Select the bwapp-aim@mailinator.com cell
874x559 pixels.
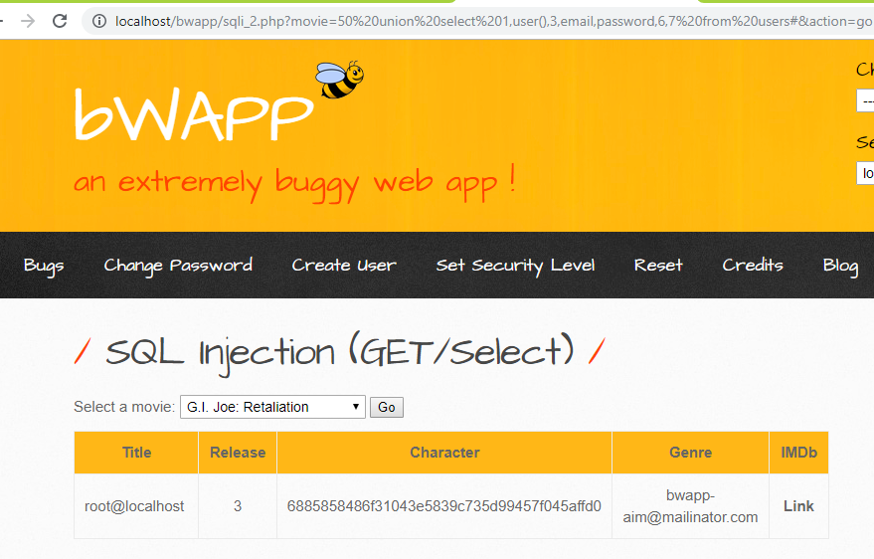click(x=690, y=506)
